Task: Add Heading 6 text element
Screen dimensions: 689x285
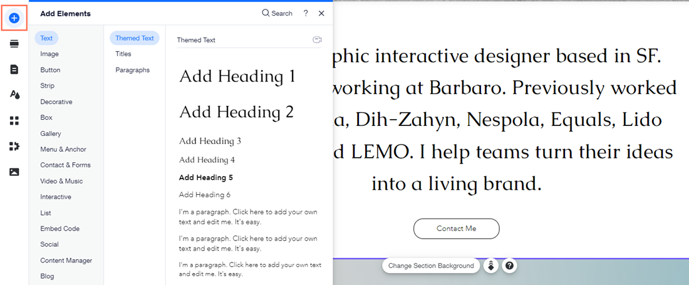Action: click(205, 195)
